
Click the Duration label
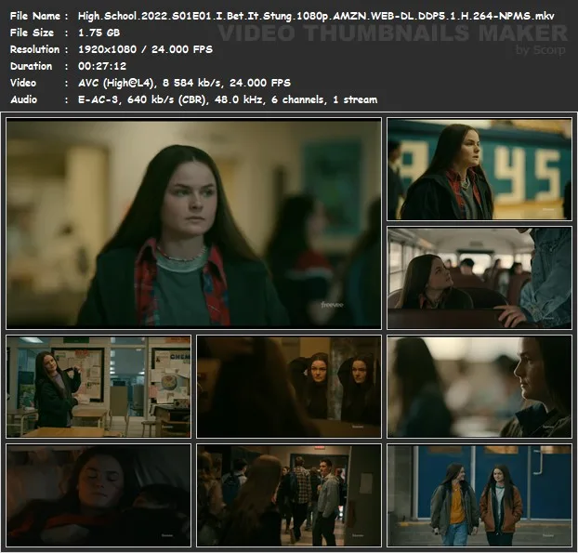[x=31, y=66]
